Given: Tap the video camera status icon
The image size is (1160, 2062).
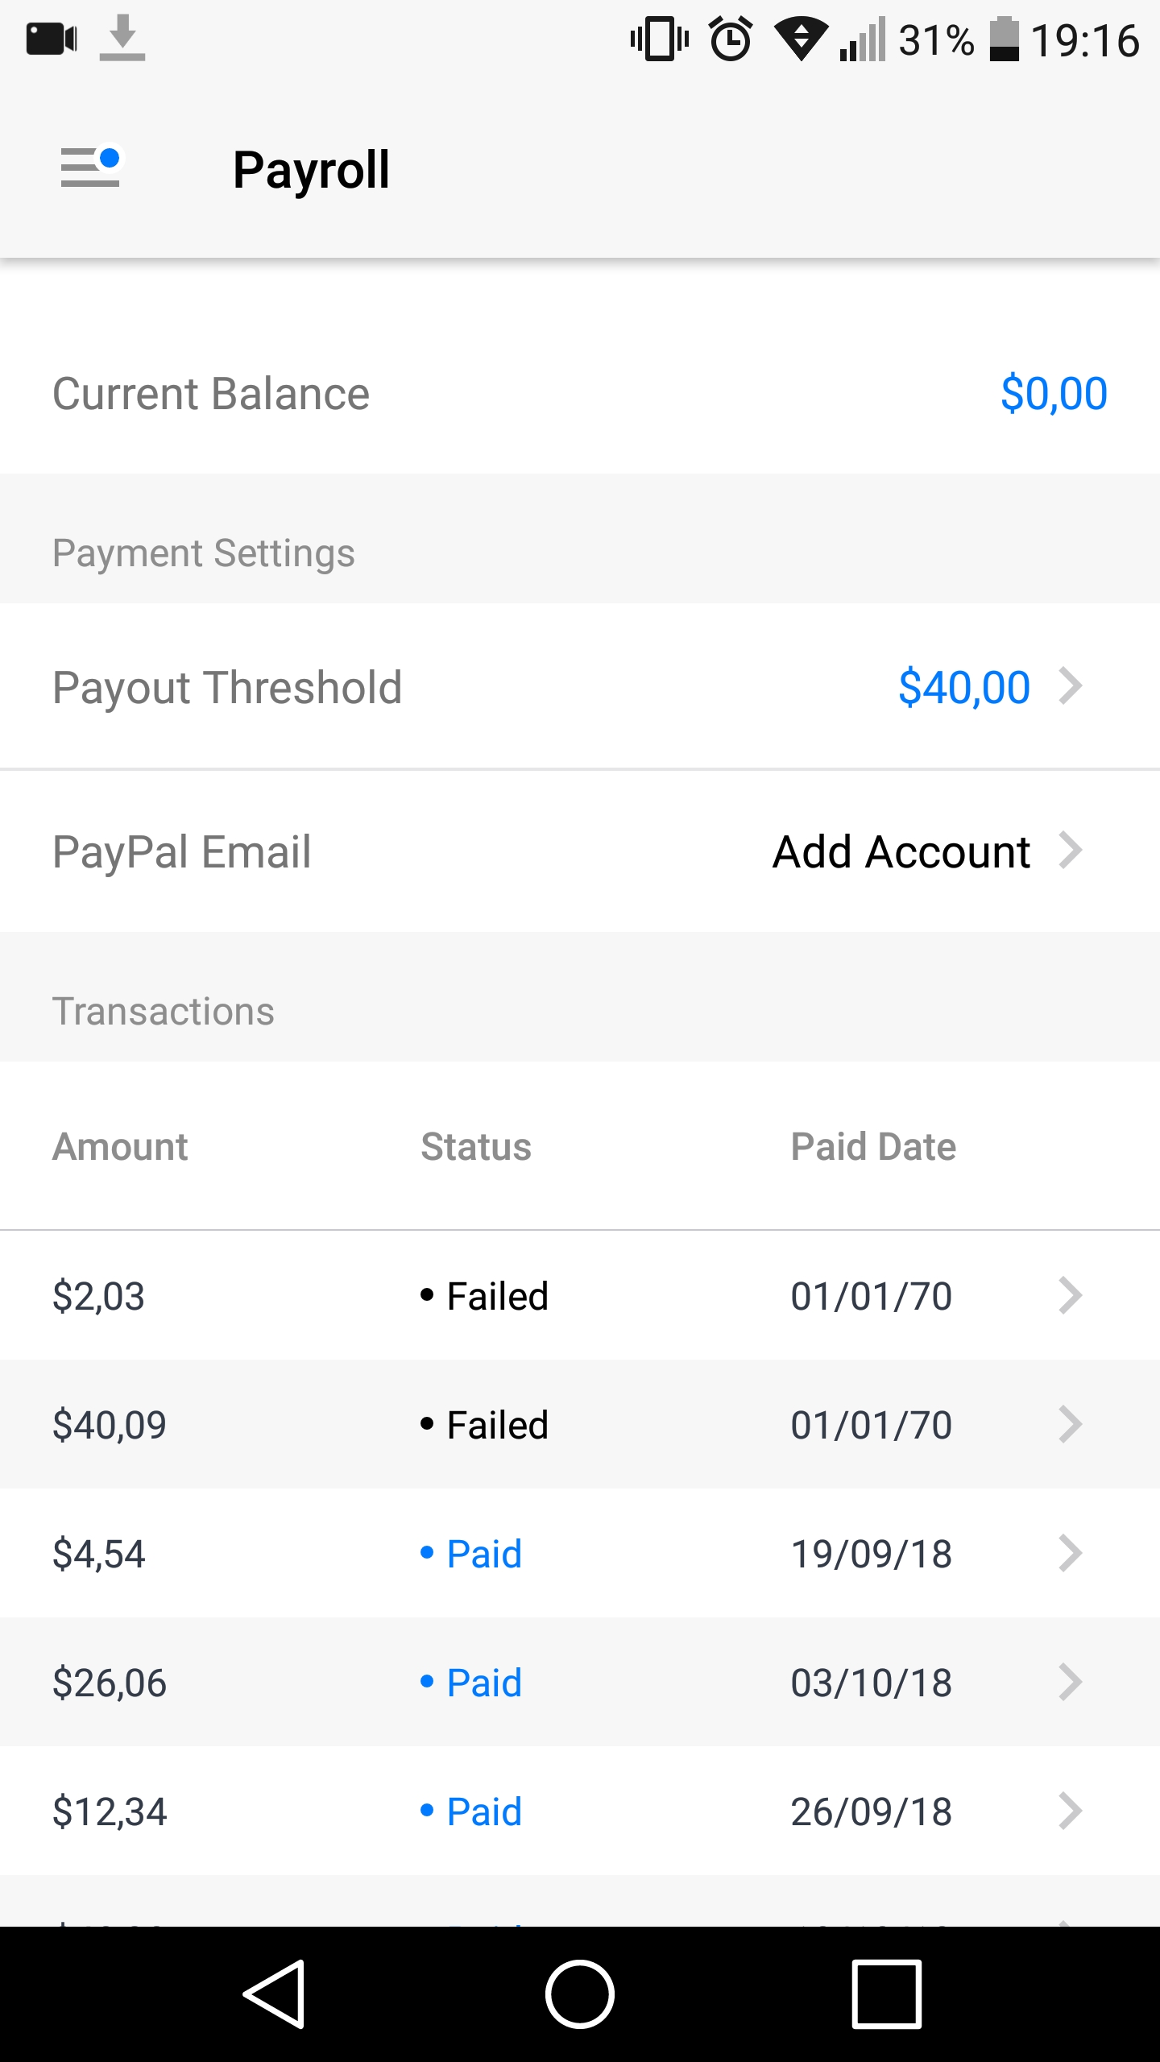Looking at the screenshot, I should tap(52, 39).
